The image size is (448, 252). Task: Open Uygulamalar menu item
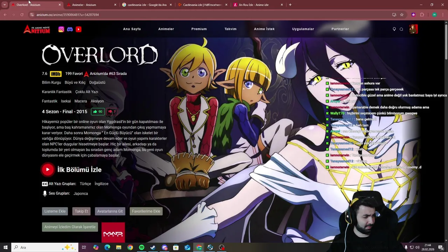pyautogui.click(x=303, y=29)
